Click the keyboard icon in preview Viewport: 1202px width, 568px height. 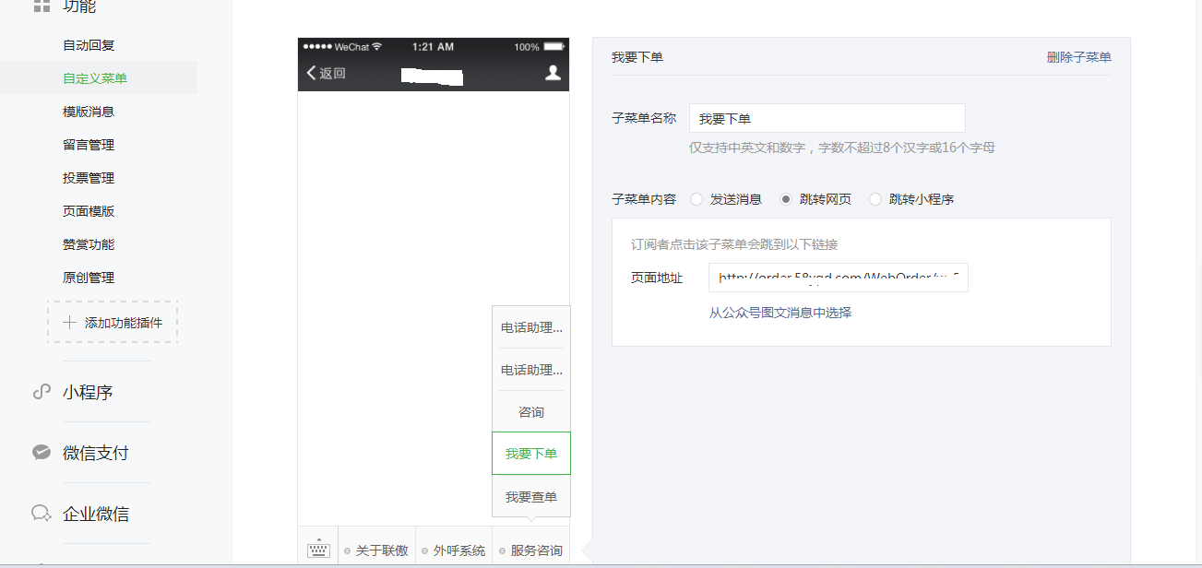pos(318,550)
